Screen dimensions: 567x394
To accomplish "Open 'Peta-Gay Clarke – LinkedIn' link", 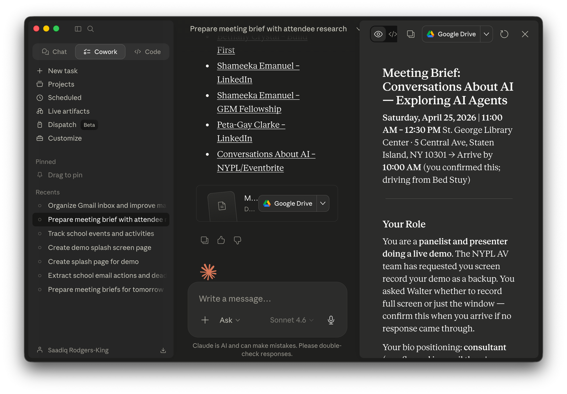I will tap(251, 132).
